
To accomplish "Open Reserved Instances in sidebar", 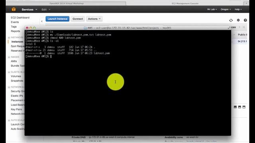I will coord(18,51).
